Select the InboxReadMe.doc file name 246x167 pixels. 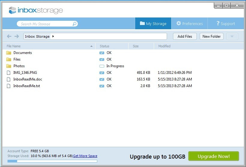click(x=28, y=79)
